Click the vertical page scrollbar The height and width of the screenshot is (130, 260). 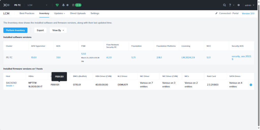tap(259, 65)
